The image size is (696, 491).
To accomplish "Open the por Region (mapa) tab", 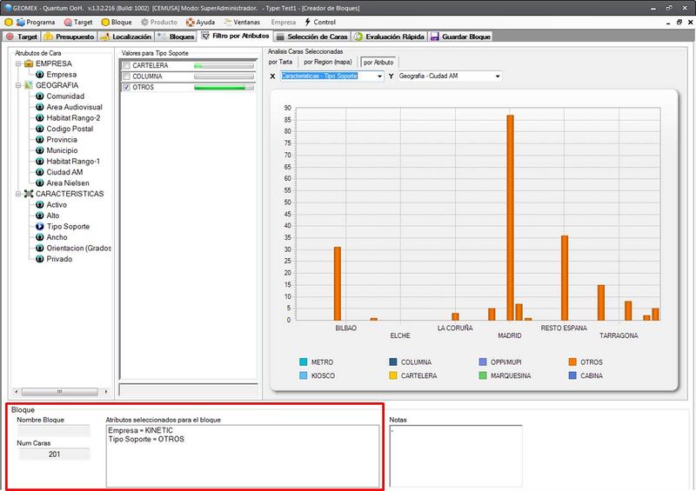I will tap(328, 63).
